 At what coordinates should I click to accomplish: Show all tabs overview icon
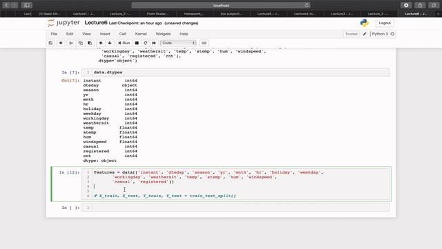pos(434,5)
